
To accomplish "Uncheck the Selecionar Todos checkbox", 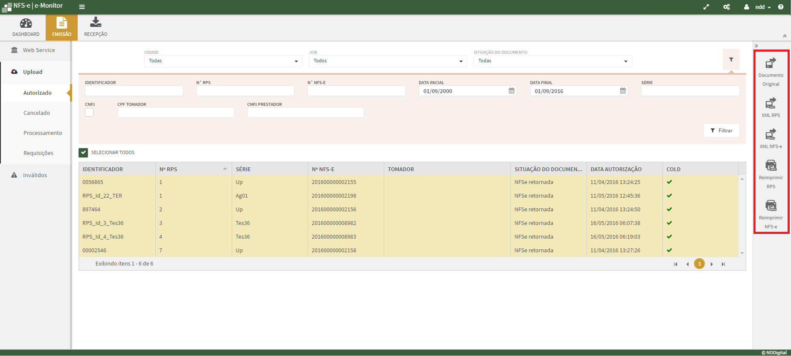I will (83, 153).
